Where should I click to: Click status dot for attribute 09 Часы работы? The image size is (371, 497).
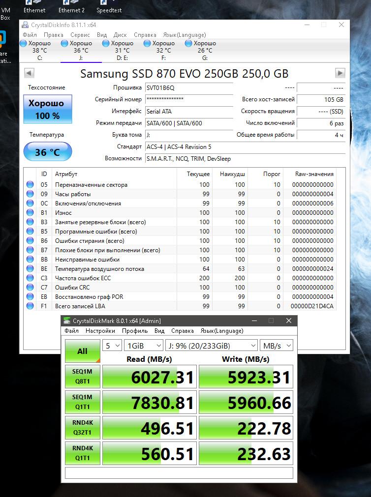tap(30, 194)
